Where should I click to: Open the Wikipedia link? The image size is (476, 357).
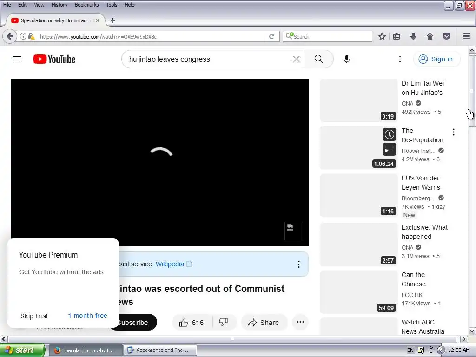pyautogui.click(x=173, y=264)
